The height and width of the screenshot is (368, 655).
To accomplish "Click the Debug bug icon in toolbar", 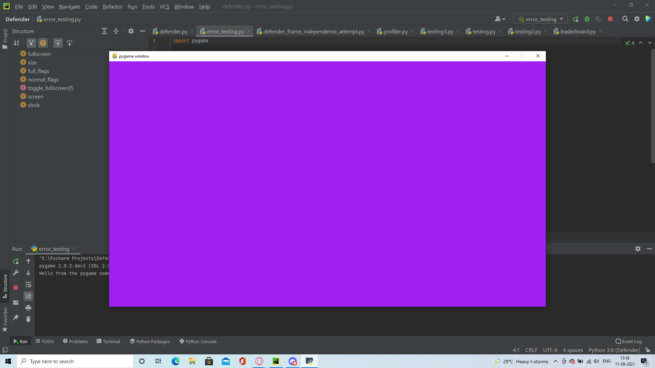I will click(587, 19).
